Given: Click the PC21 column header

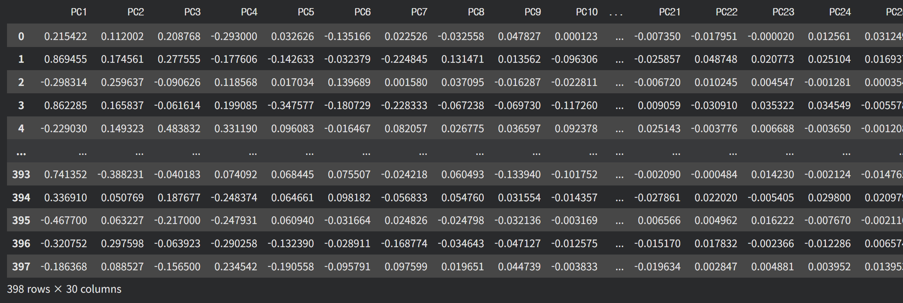Looking at the screenshot, I should (x=670, y=12).
